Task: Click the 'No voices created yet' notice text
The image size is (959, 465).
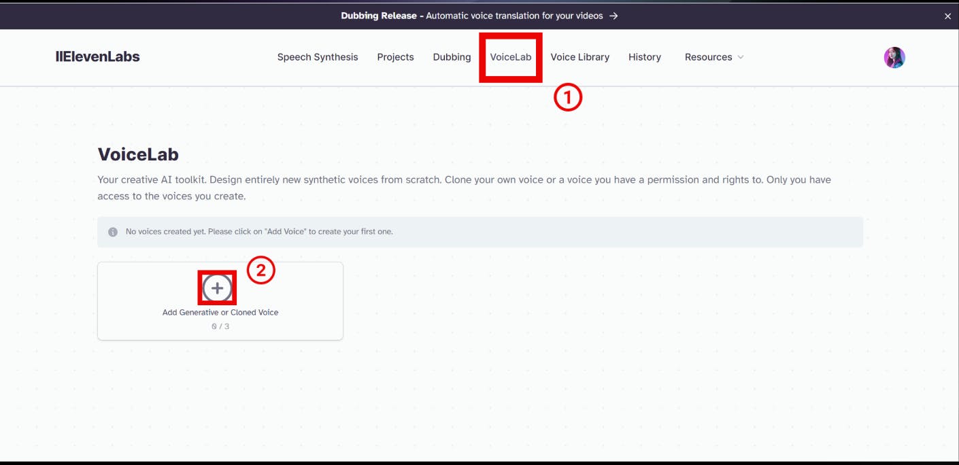Action: pos(259,232)
